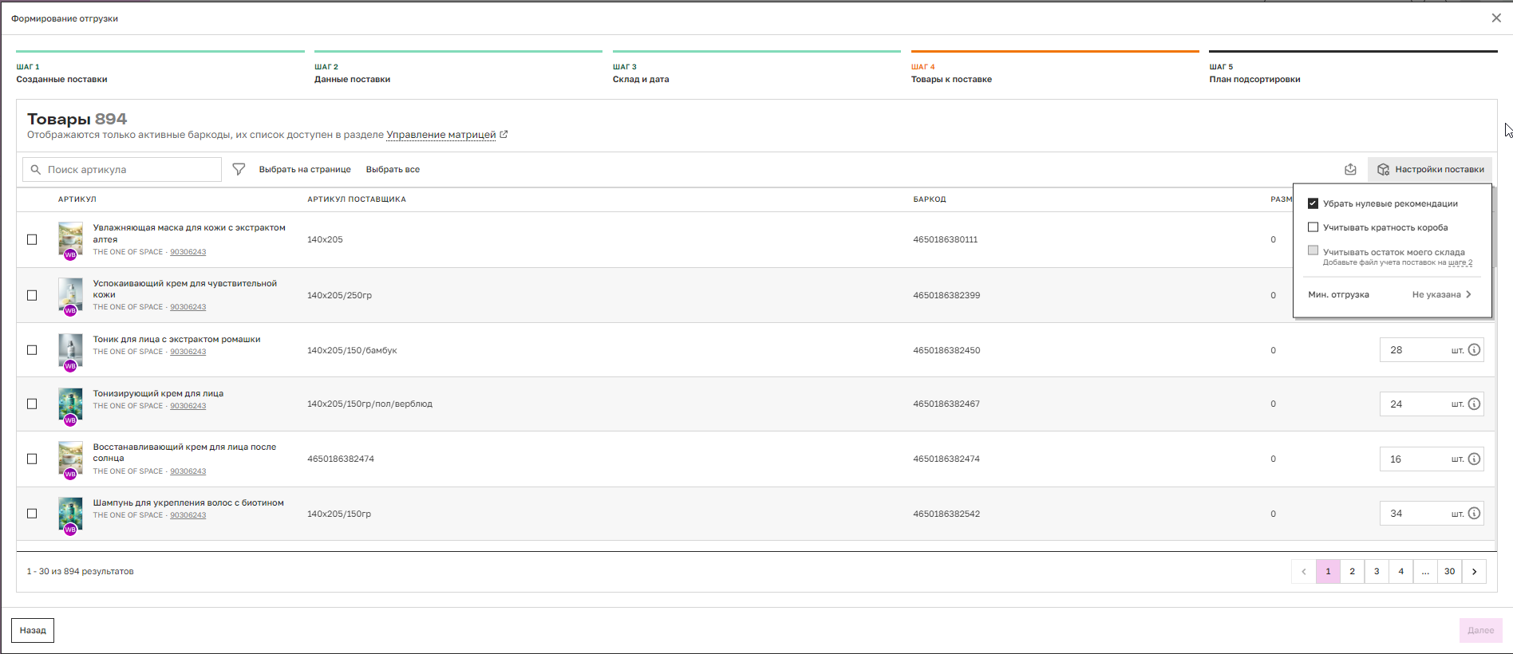Viewport: 1513px width, 654px height.
Task: Click the info icon in the 28 шт. row
Action: (1474, 349)
